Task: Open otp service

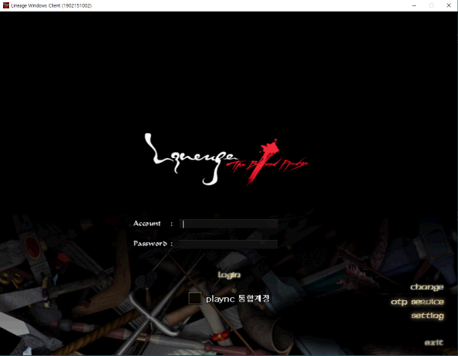Action: [x=418, y=302]
